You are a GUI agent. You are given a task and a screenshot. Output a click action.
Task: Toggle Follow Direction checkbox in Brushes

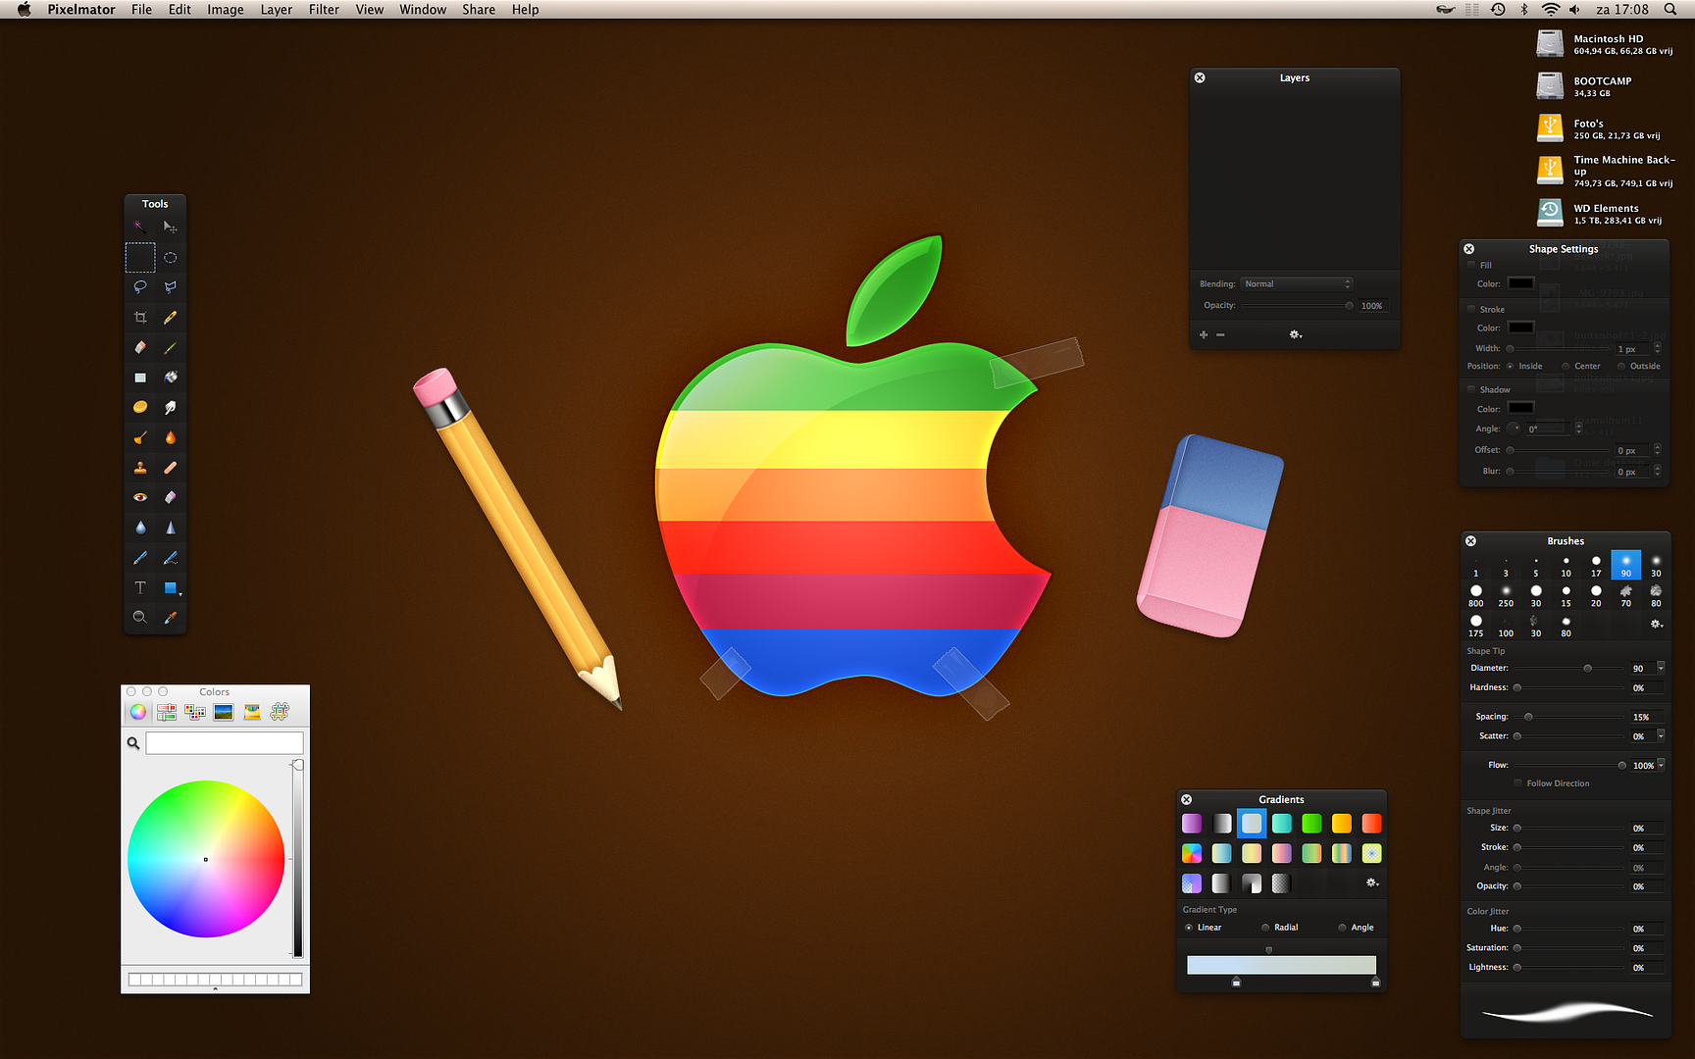pyautogui.click(x=1518, y=783)
